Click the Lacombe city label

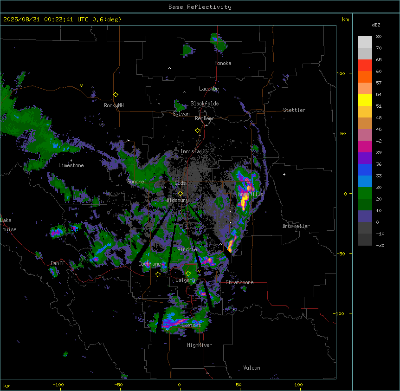[x=209, y=89]
